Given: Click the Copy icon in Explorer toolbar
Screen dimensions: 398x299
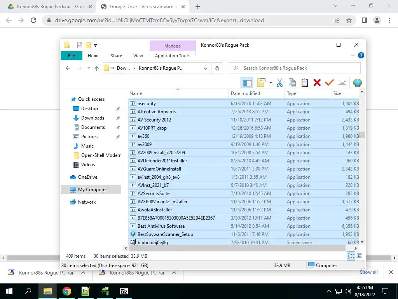Looking at the screenshot, I should 292,83.
